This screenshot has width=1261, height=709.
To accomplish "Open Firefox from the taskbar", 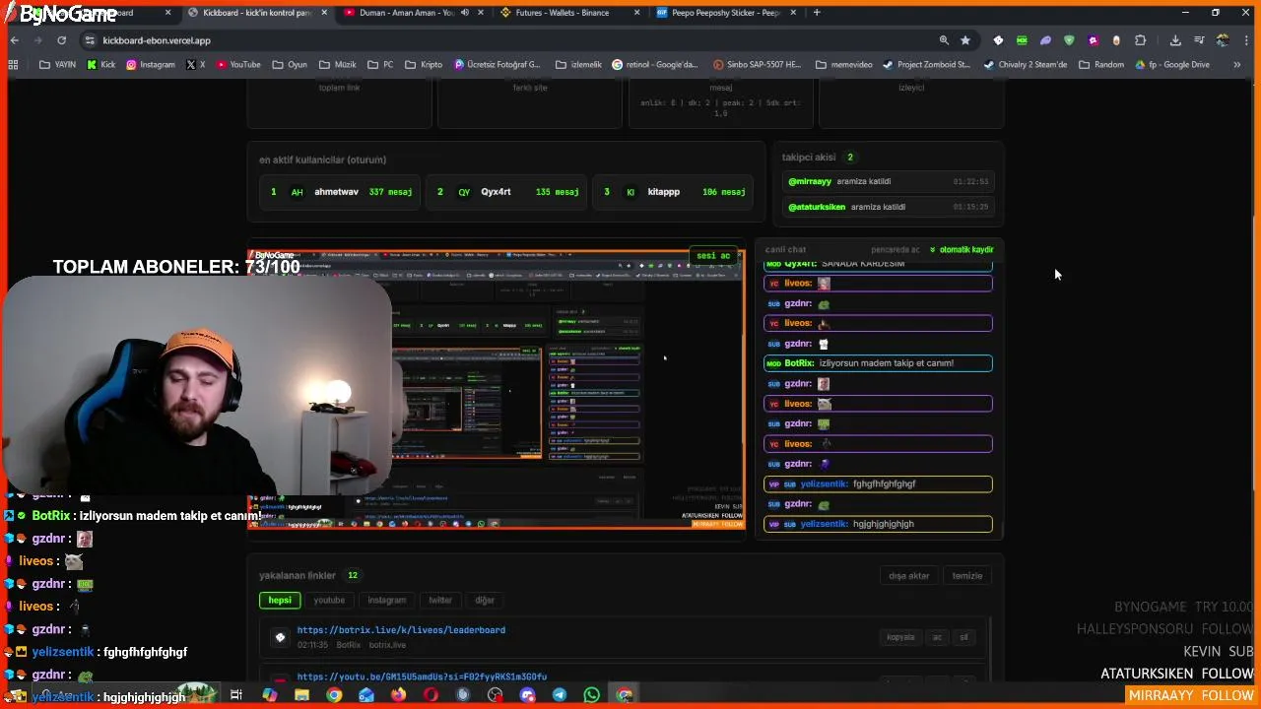I will 398,694.
